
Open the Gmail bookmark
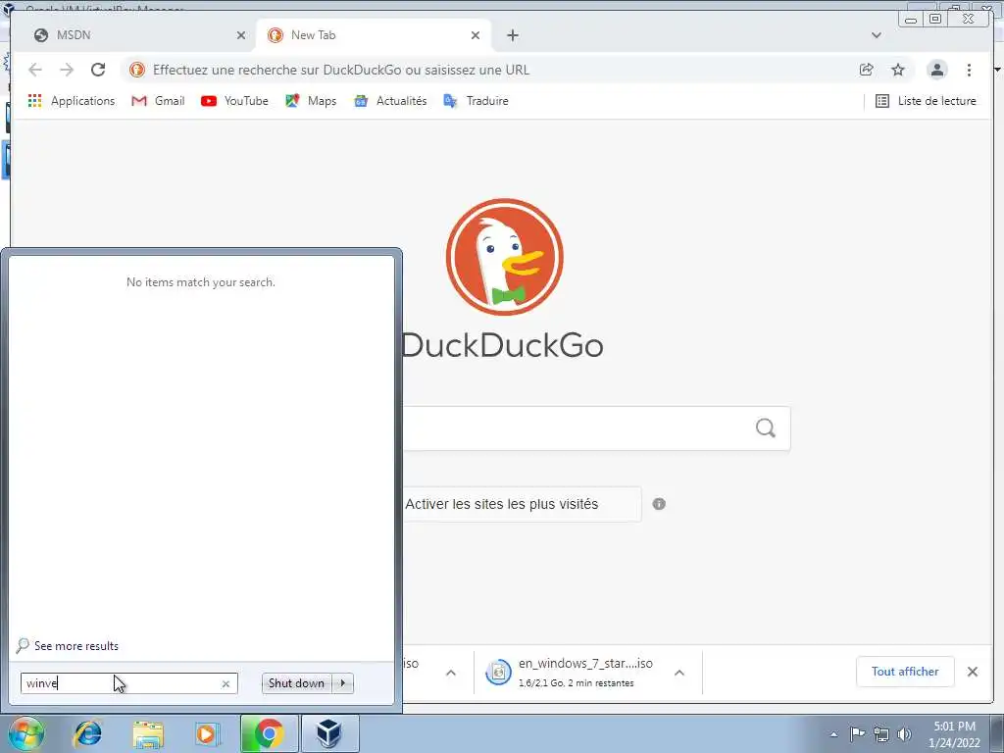click(x=158, y=101)
